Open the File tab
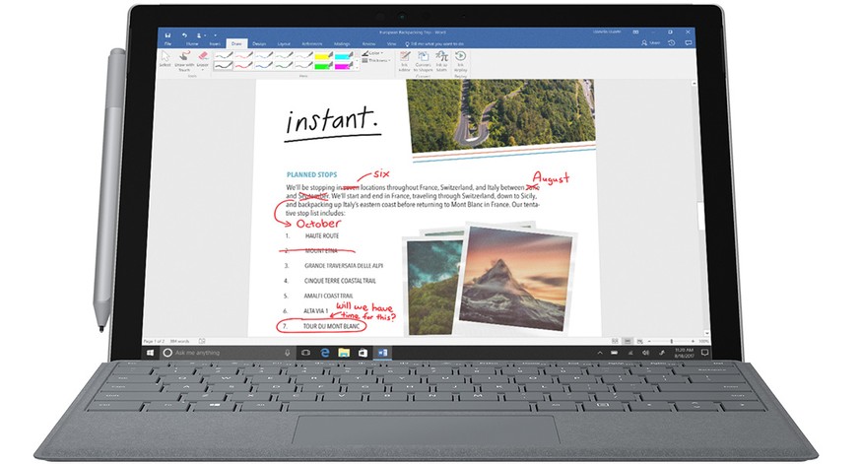Viewport: 860px width, 464px height. [167, 44]
